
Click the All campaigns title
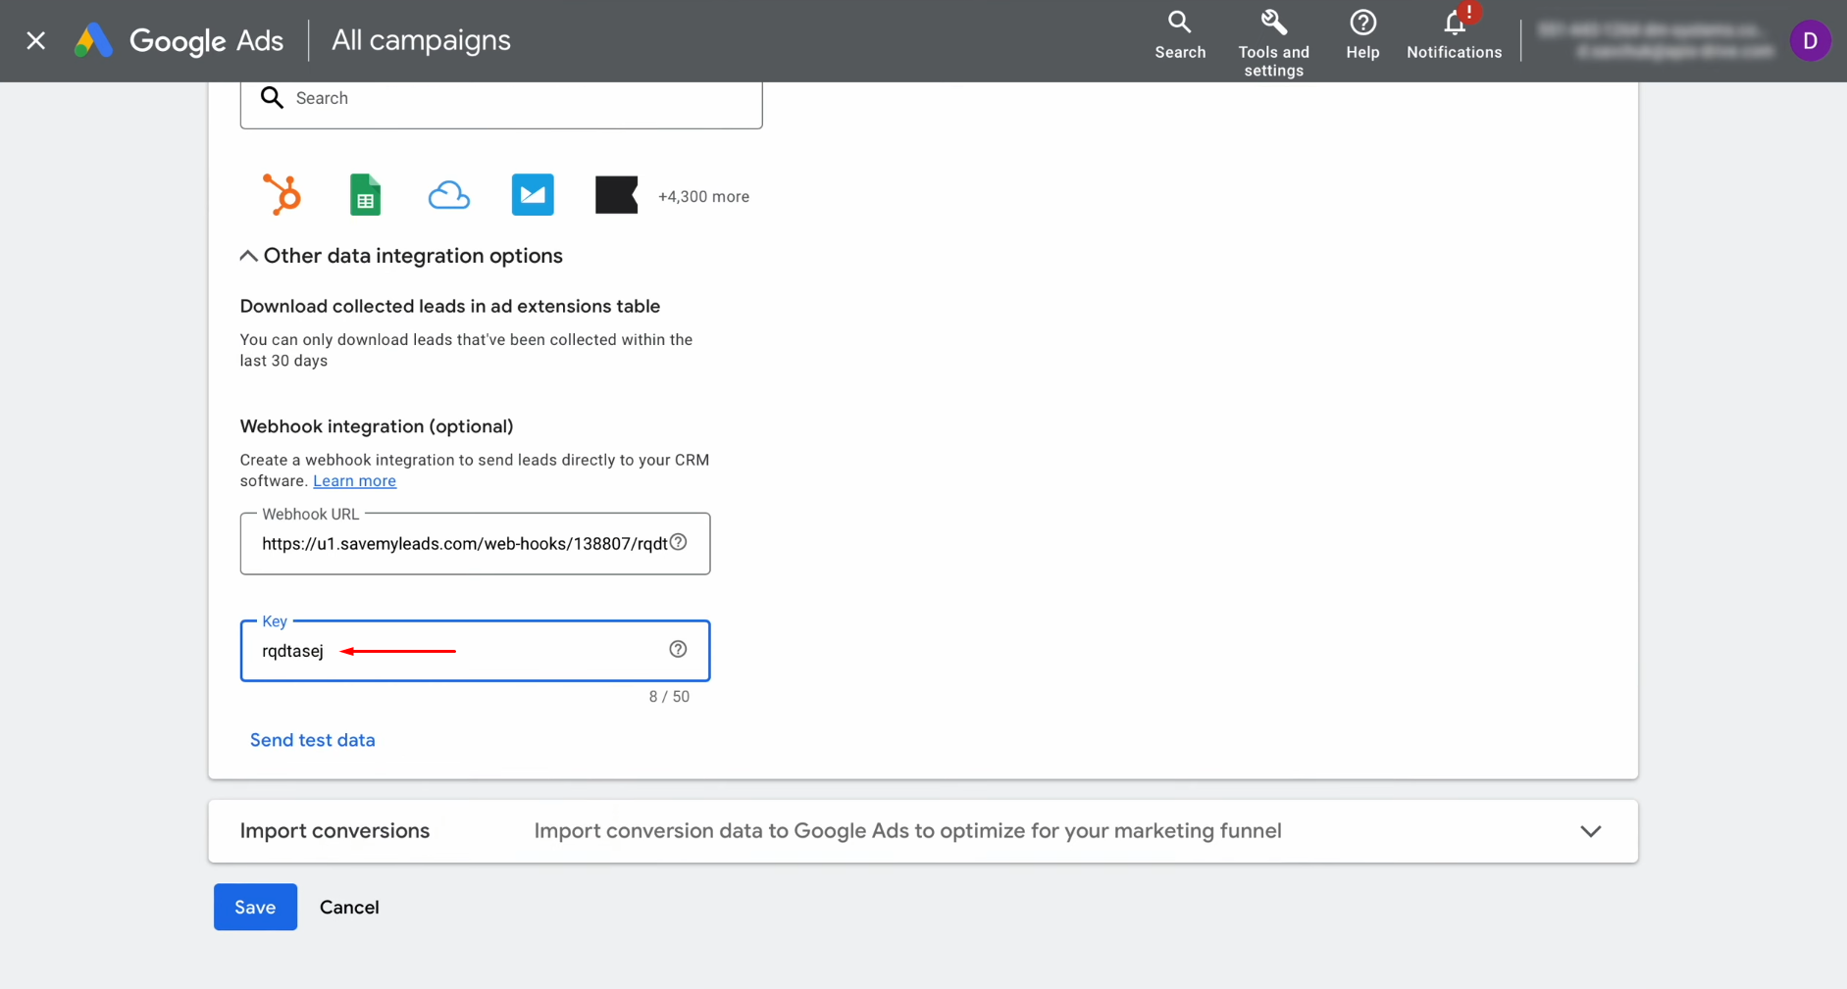[x=421, y=40]
